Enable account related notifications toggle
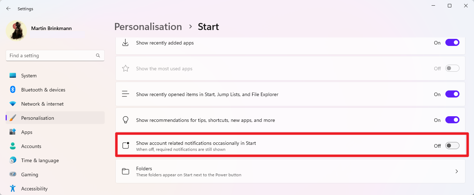This screenshot has width=474, height=195. (x=452, y=146)
